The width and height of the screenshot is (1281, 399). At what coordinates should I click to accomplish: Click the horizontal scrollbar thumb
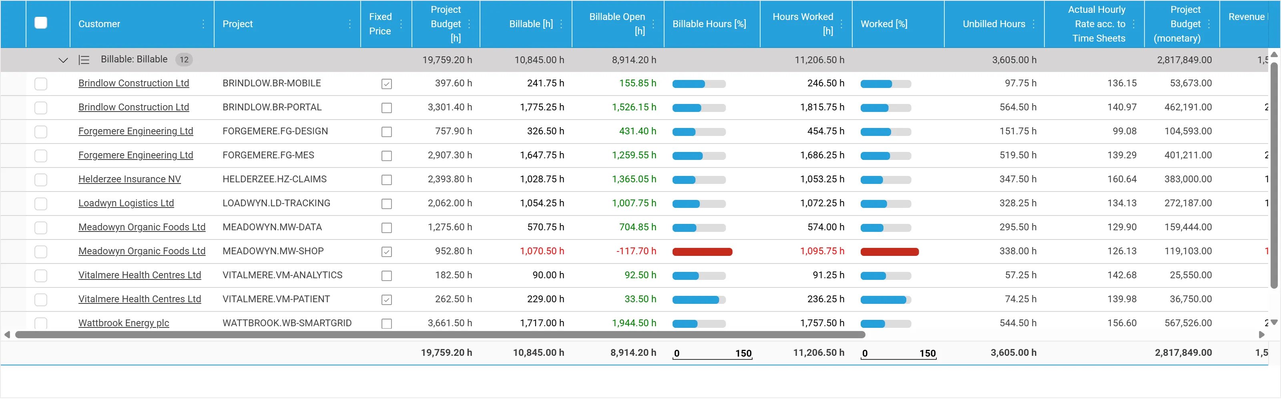(x=440, y=335)
